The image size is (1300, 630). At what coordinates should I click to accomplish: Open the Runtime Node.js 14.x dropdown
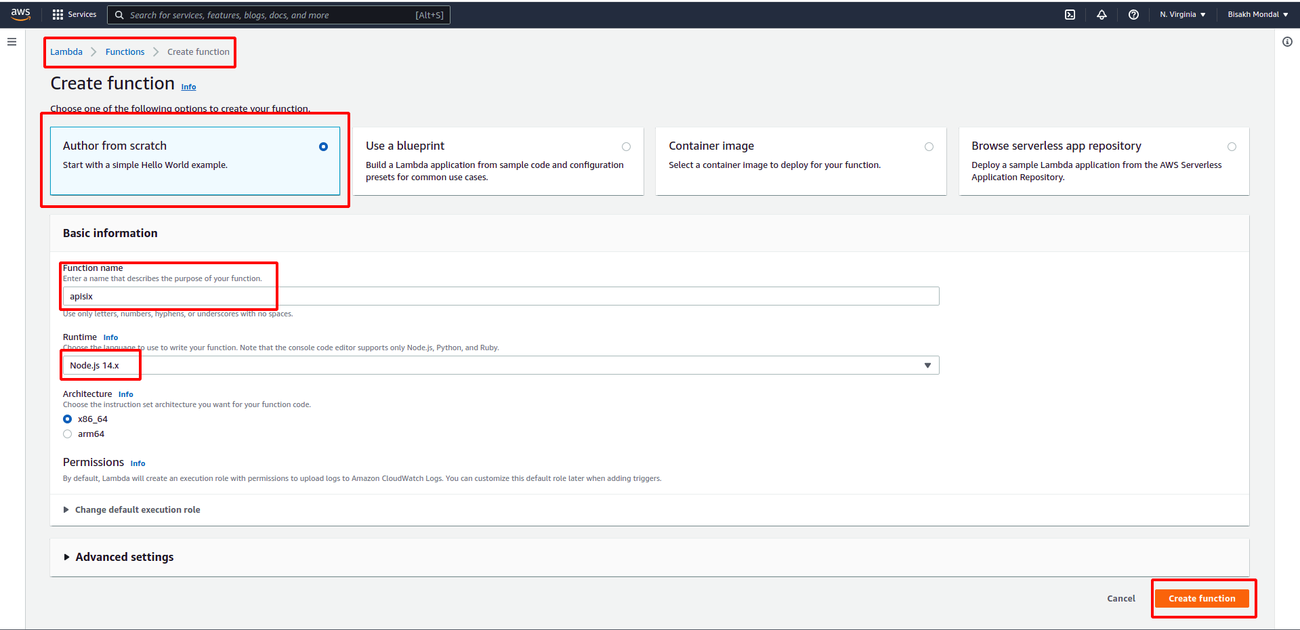tap(501, 365)
